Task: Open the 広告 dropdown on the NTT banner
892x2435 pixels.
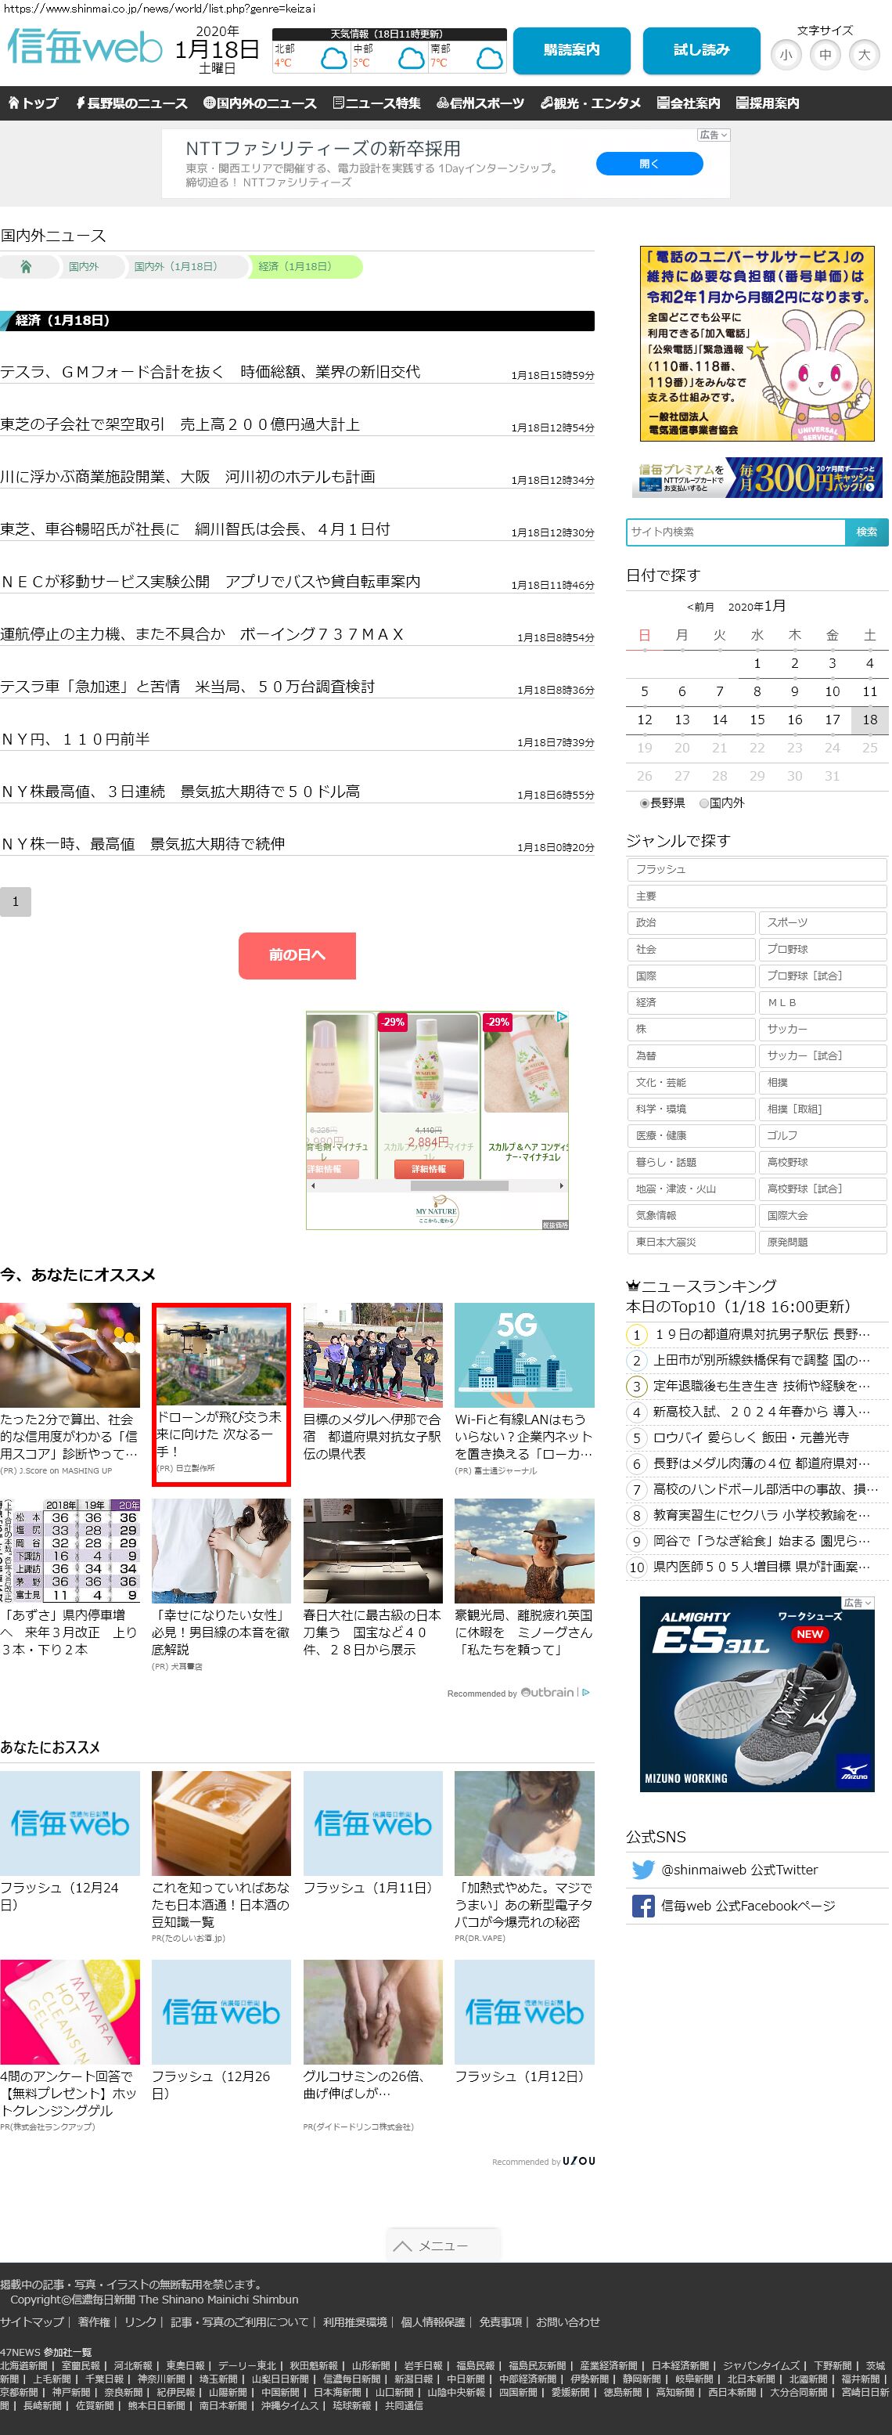Action: [714, 135]
